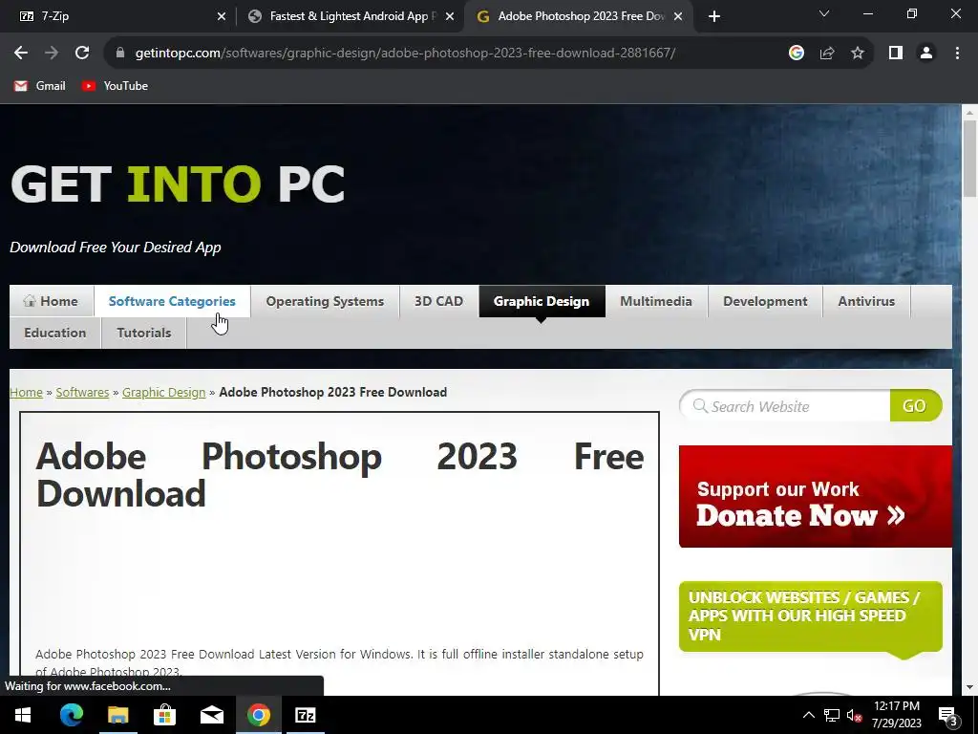Open the Mail app from taskbar
This screenshot has height=734, width=978.
pyautogui.click(x=211, y=715)
